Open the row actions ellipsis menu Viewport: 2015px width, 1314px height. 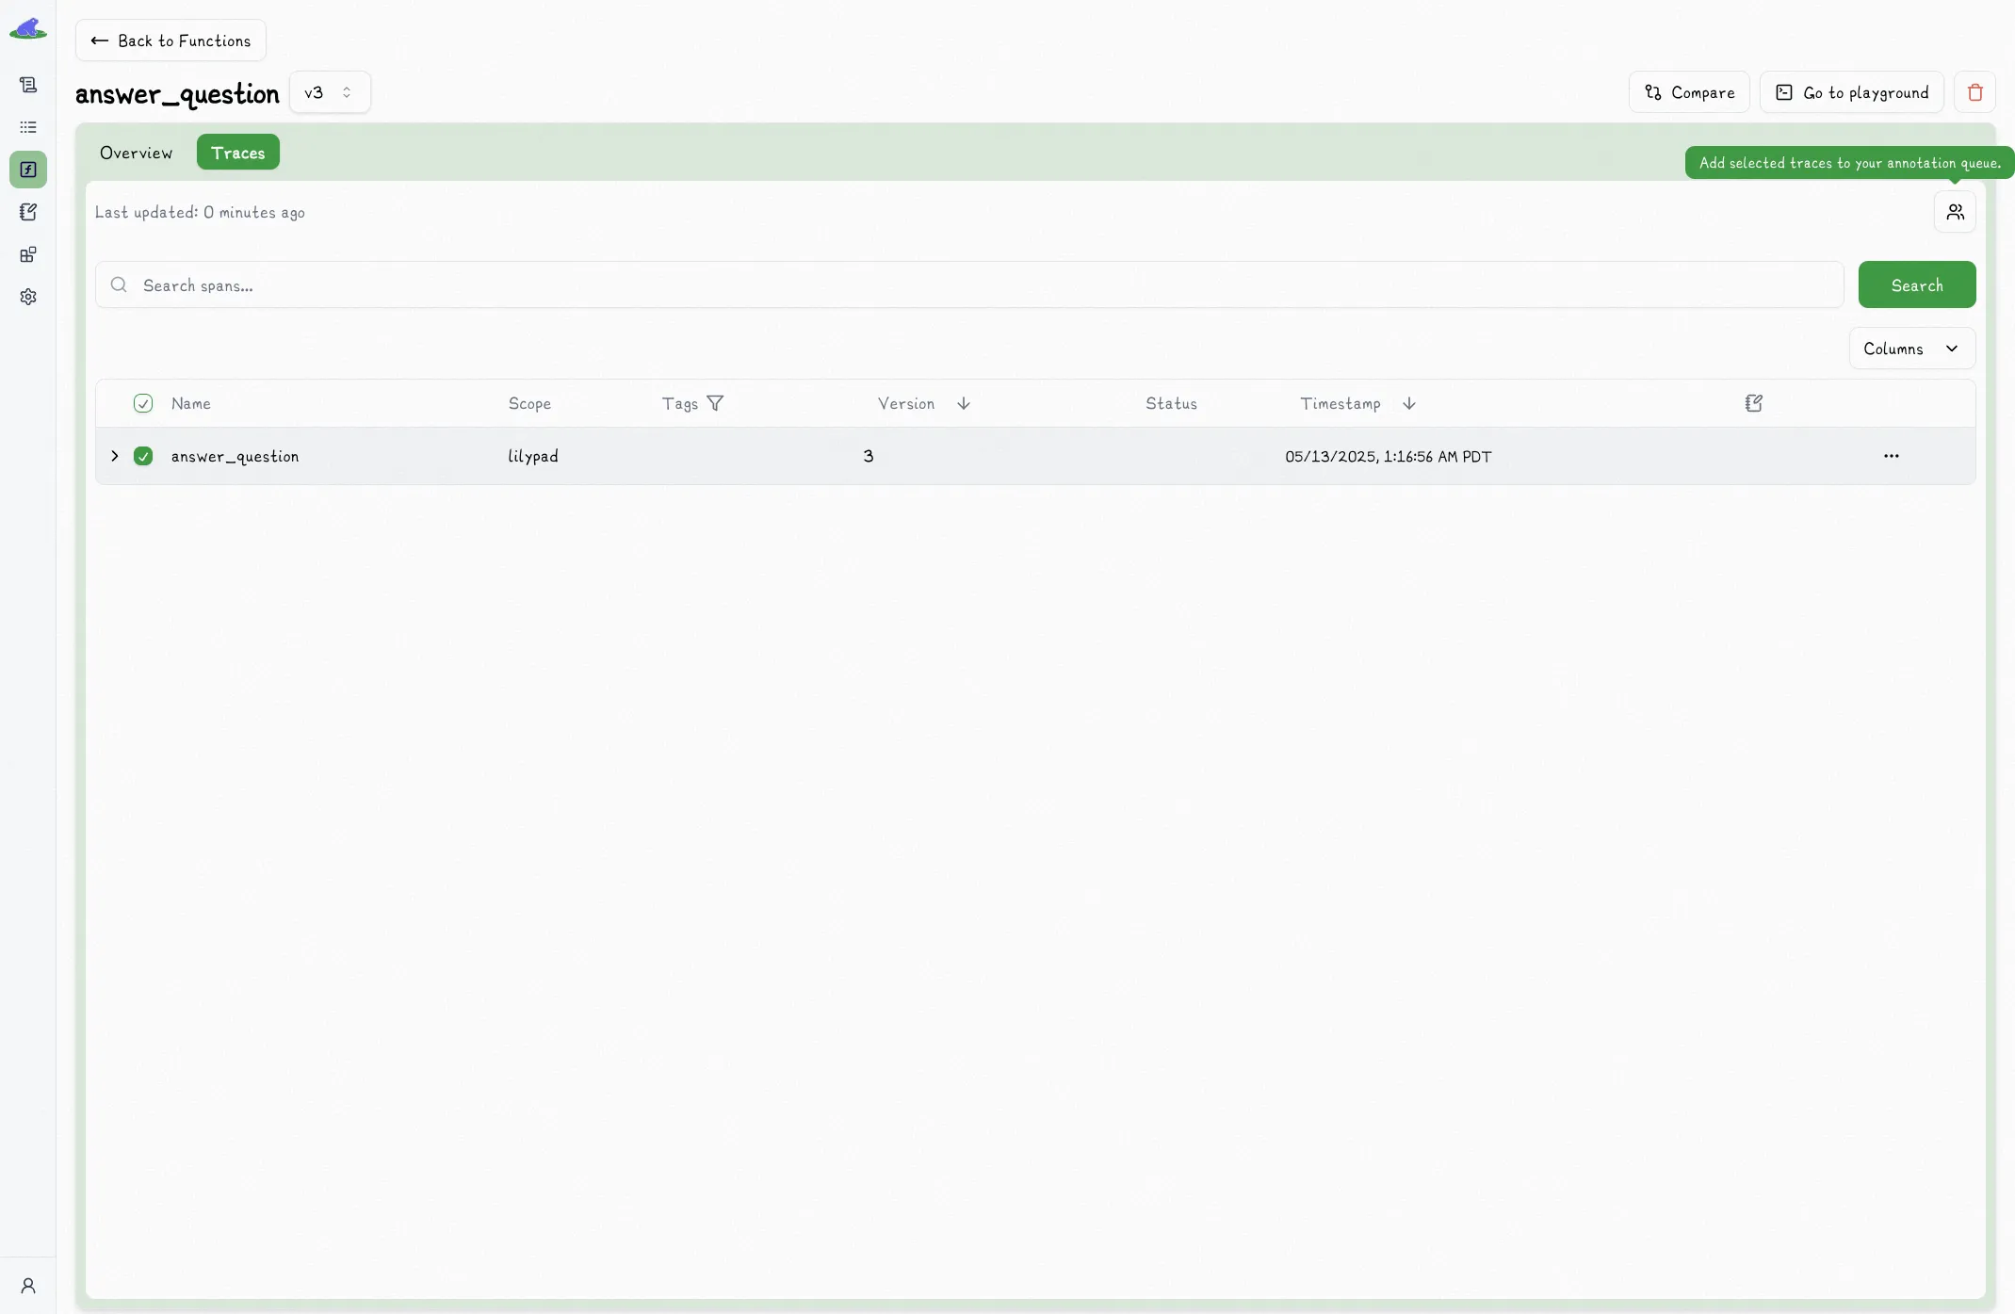point(1892,456)
